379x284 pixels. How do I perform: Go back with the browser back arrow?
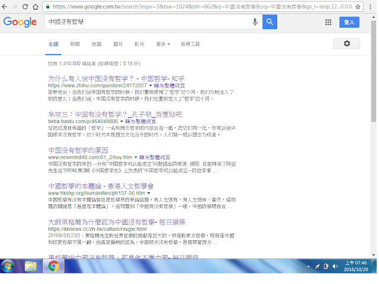click(x=4, y=7)
